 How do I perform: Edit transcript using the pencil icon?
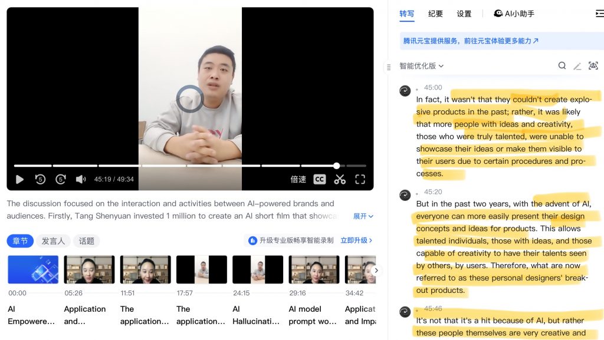coord(577,66)
